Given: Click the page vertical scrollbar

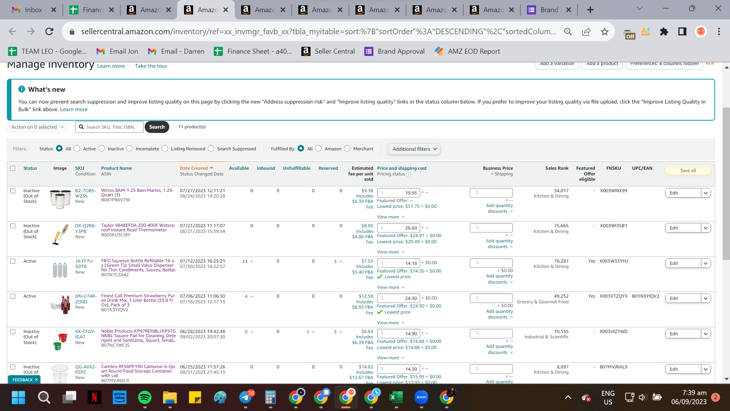Looking at the screenshot, I should (726, 184).
